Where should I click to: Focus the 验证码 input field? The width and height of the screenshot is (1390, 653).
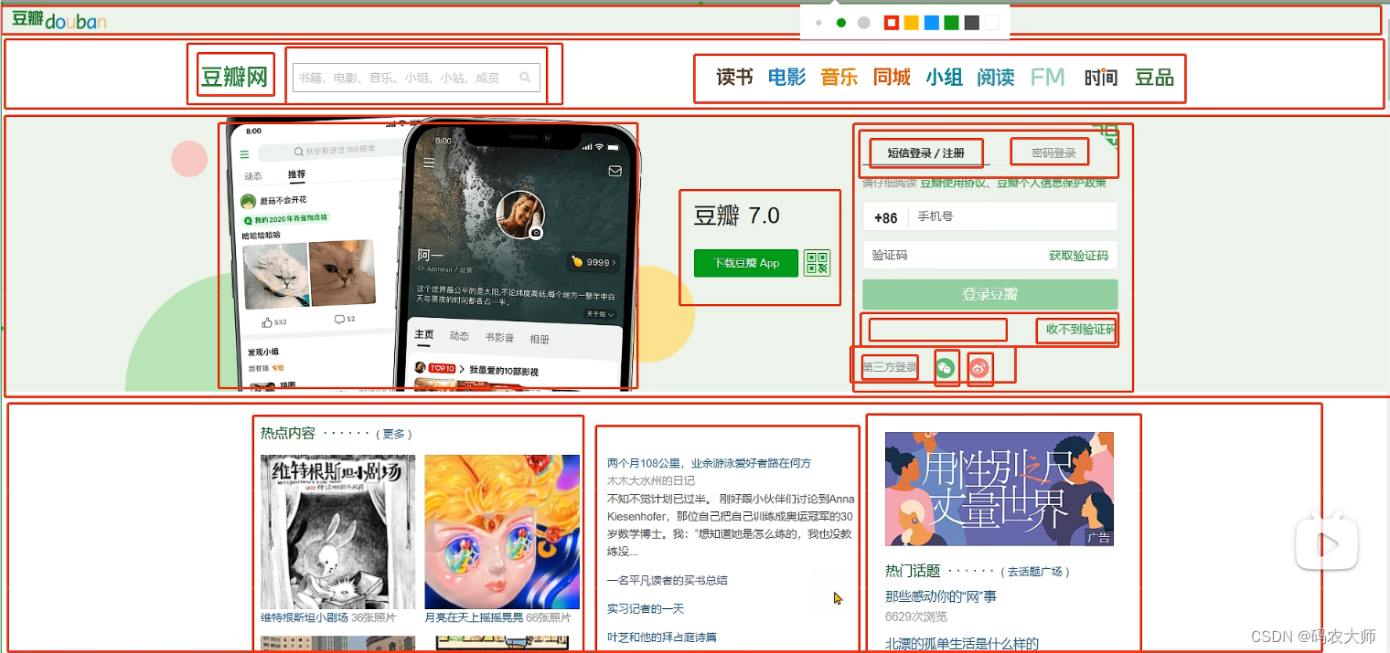tap(951, 256)
